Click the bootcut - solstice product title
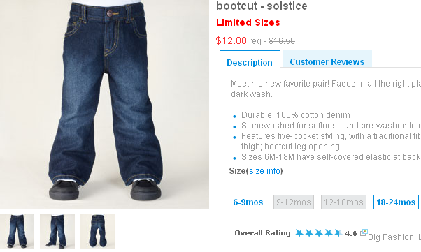 coord(262,6)
